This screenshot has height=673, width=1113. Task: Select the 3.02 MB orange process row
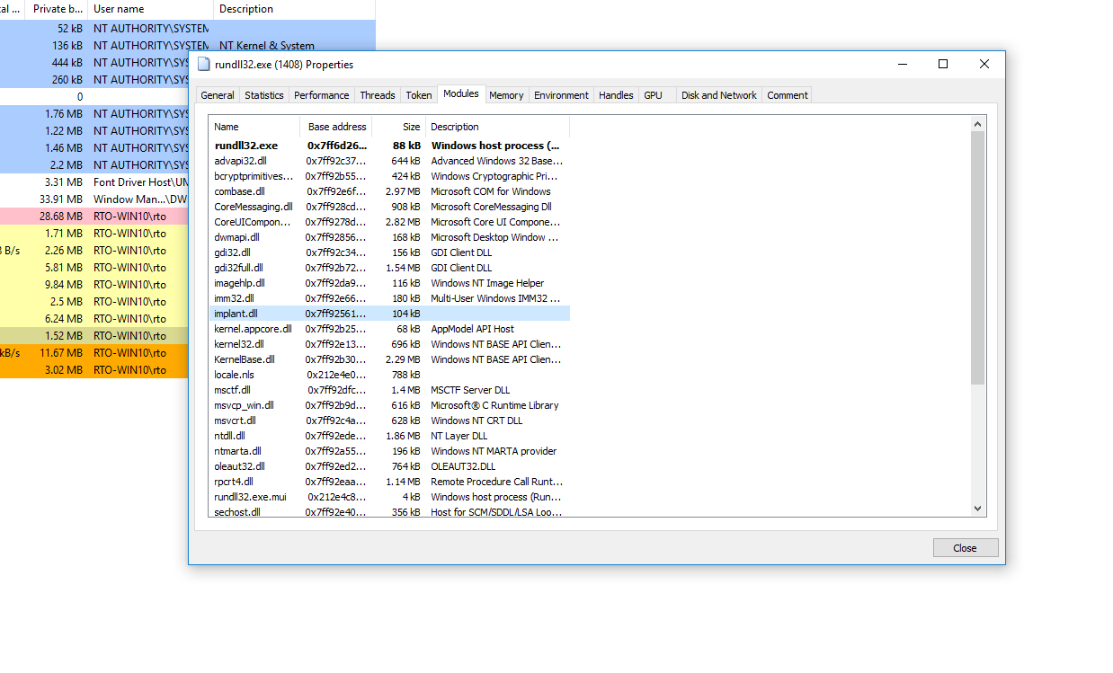[94, 369]
